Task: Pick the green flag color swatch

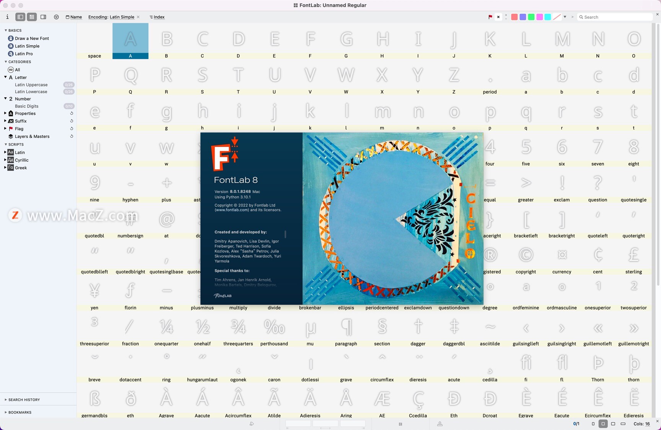Action: (x=531, y=17)
